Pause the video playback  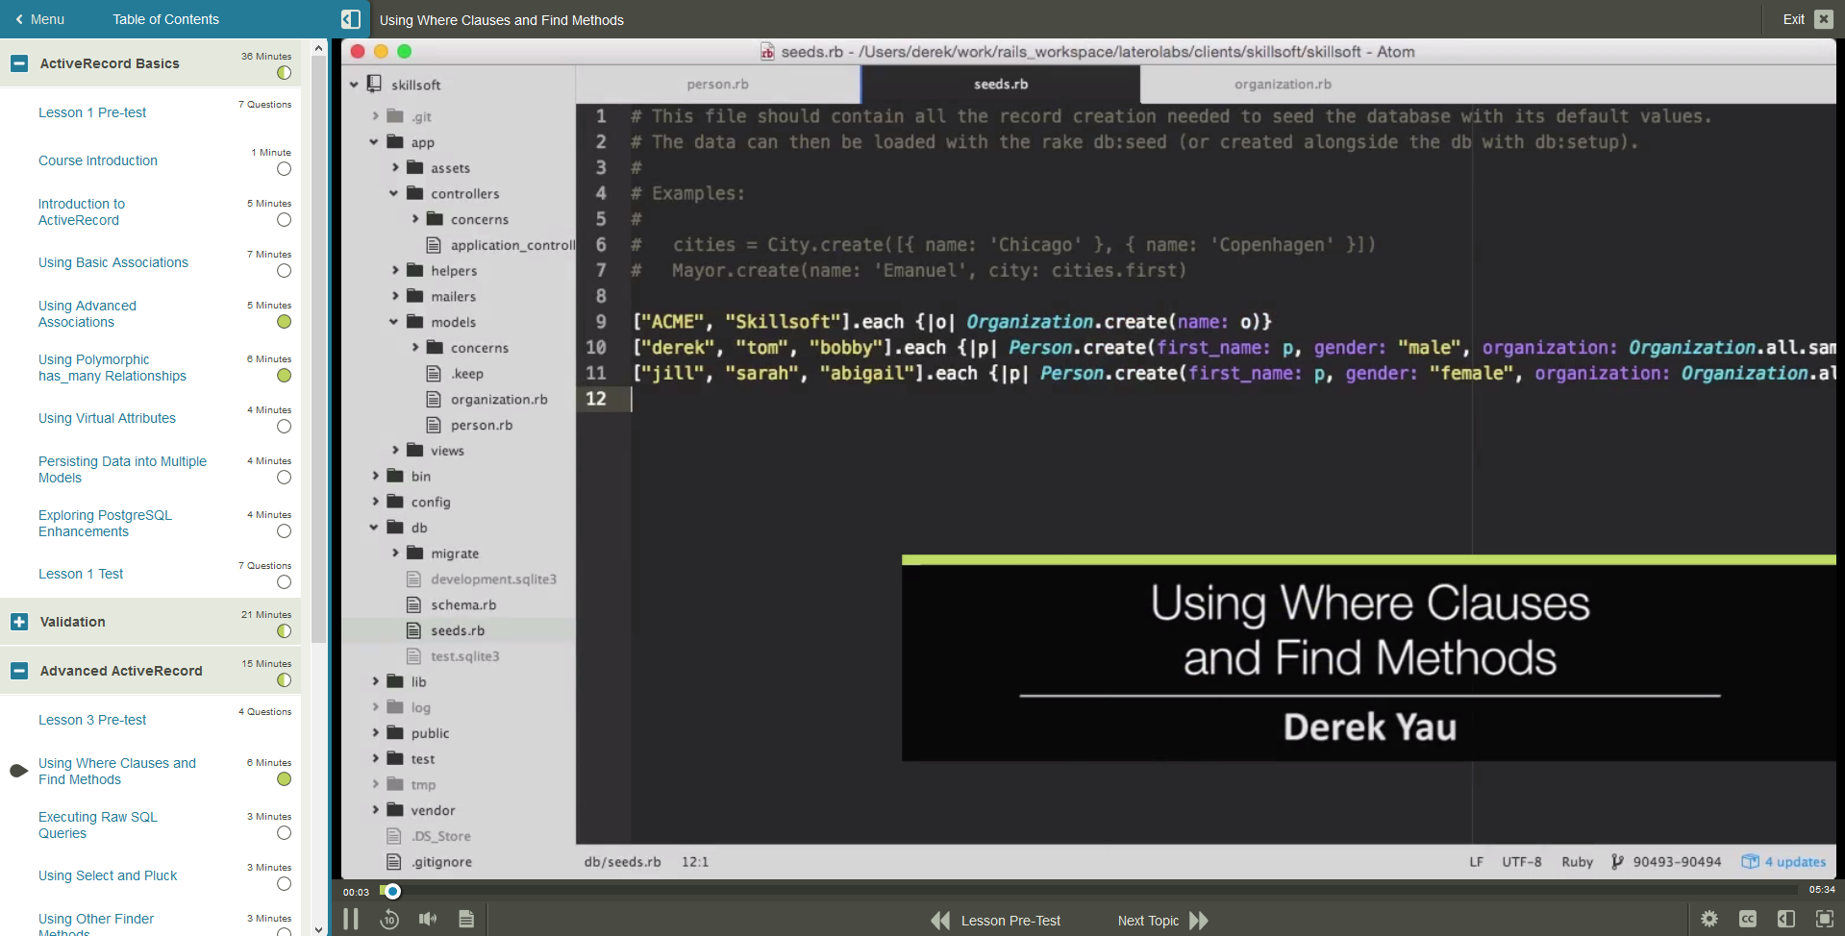tap(351, 920)
